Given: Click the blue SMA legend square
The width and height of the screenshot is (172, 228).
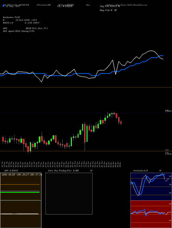Looking at the screenshot, I should click(3, 6).
